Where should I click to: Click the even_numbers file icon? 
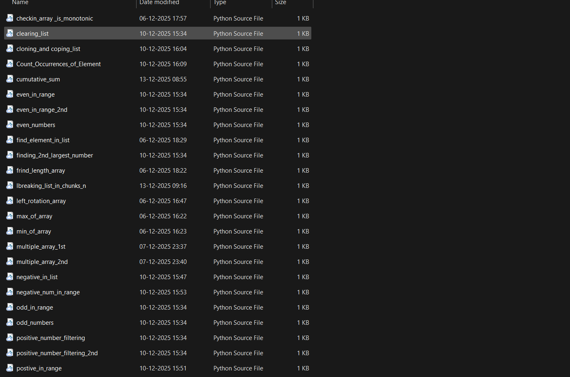pyautogui.click(x=9, y=124)
